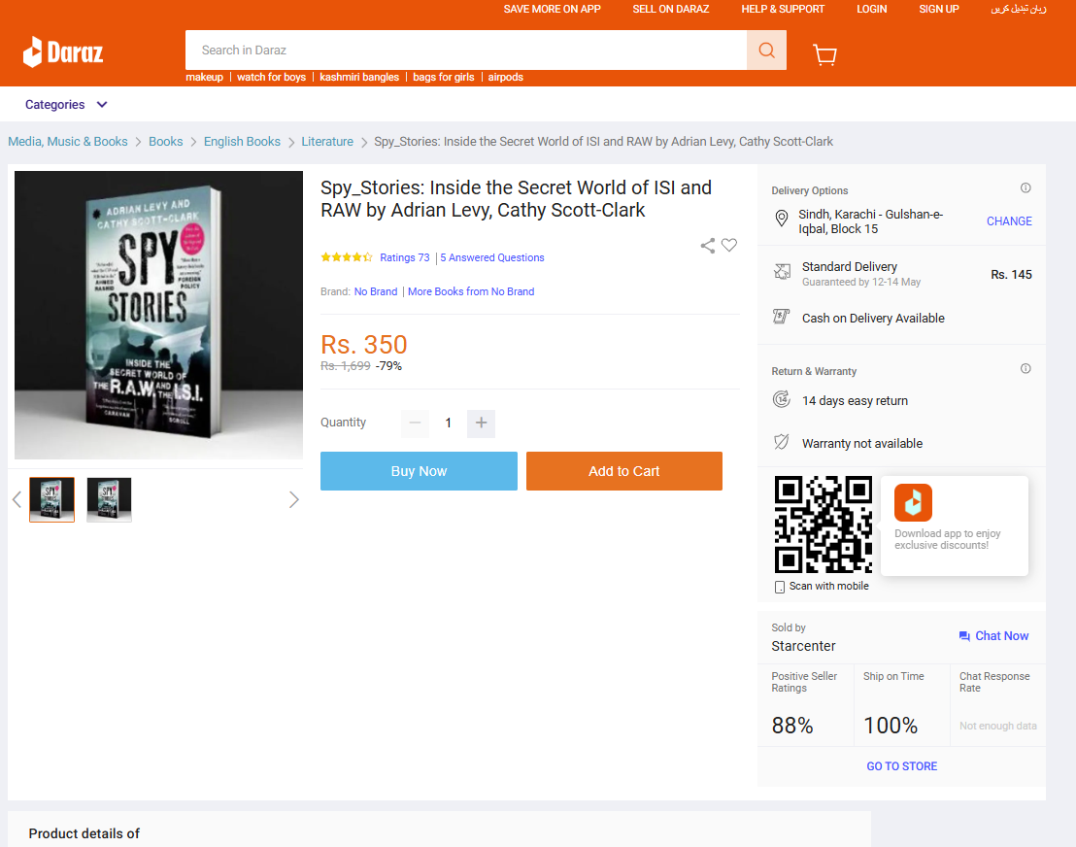Add product to wishlist with heart icon
This screenshot has width=1076, height=847.
point(729,245)
